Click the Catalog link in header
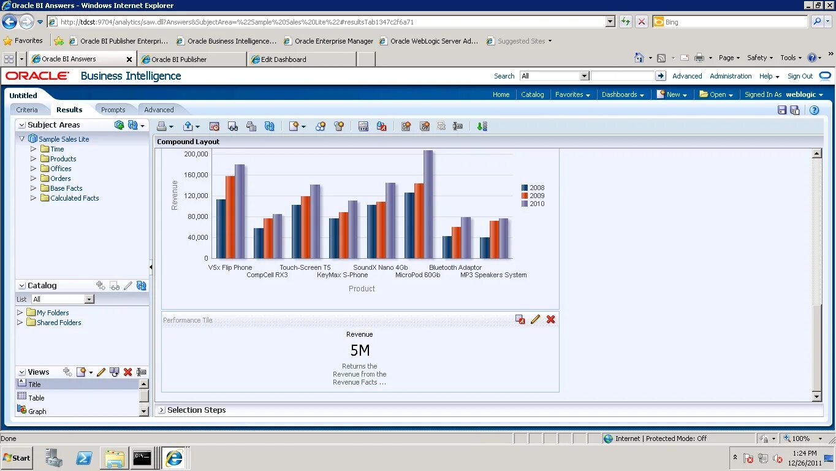 (532, 94)
